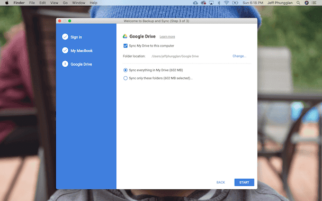Open the Jeff Phungglan user menu
322x201 pixels.
coord(280,3)
